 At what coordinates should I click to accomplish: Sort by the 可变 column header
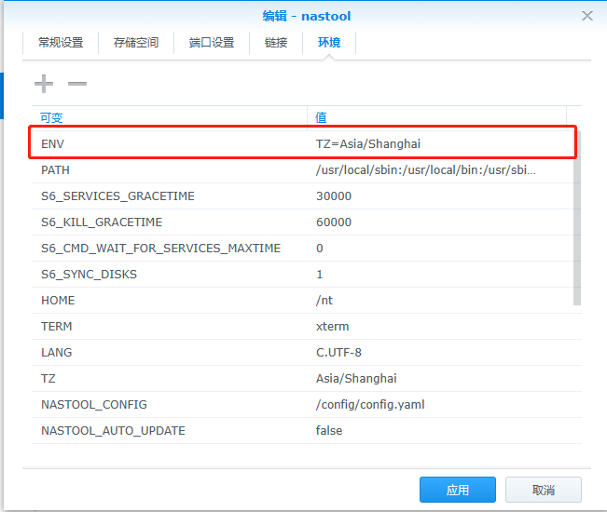(168, 117)
